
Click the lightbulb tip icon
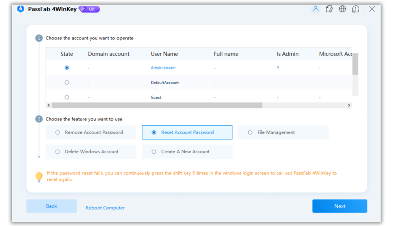tap(39, 176)
